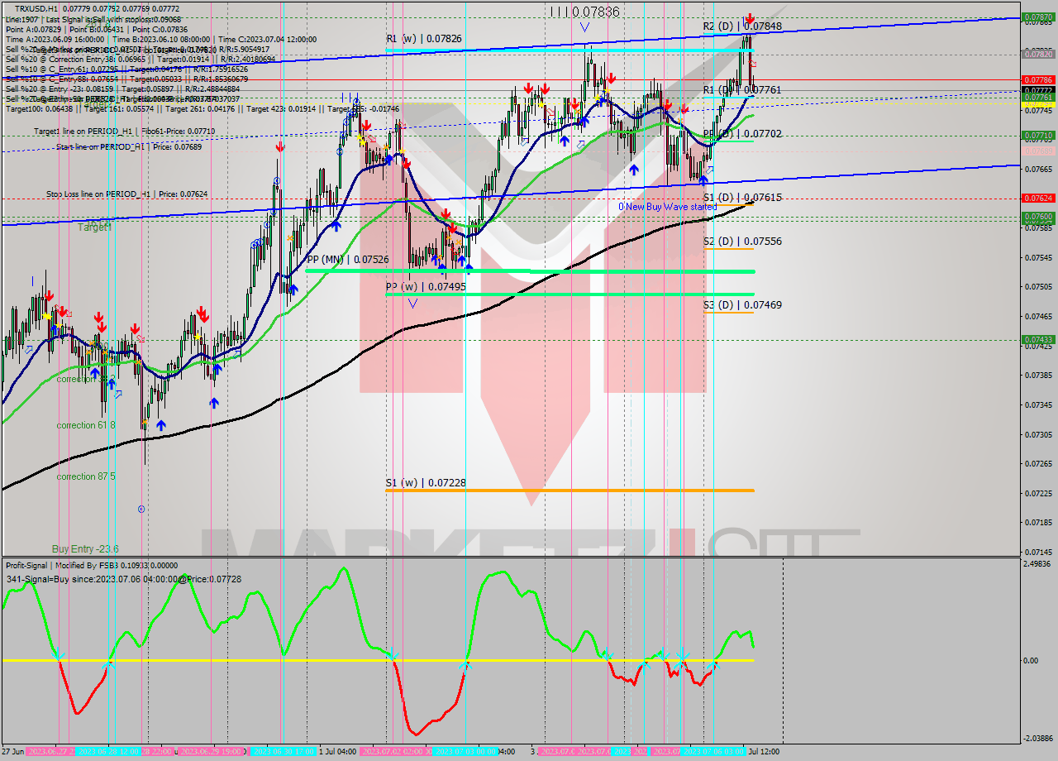The image size is (1058, 761).
Task: Click the red sell arrow above the latest candle
Action: [x=750, y=17]
